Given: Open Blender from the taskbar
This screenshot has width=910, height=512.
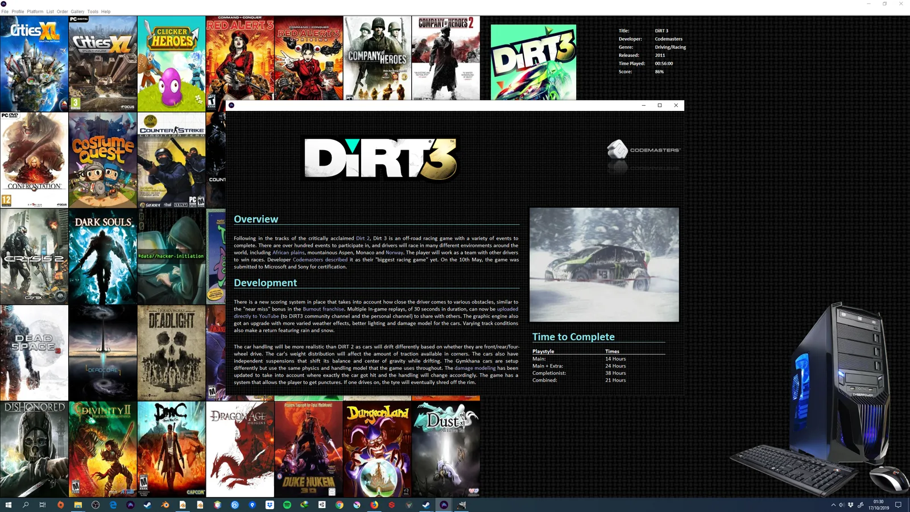Looking at the screenshot, I should (165, 505).
